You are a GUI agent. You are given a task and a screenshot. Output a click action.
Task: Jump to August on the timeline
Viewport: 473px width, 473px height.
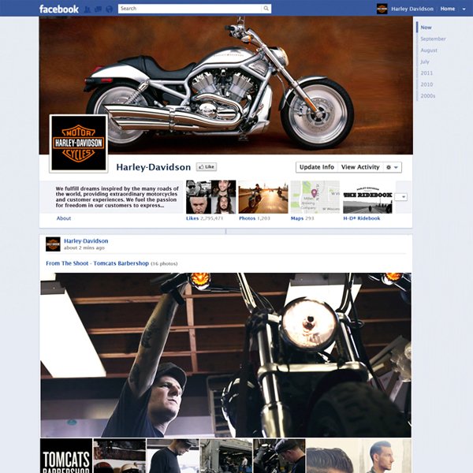(x=429, y=50)
